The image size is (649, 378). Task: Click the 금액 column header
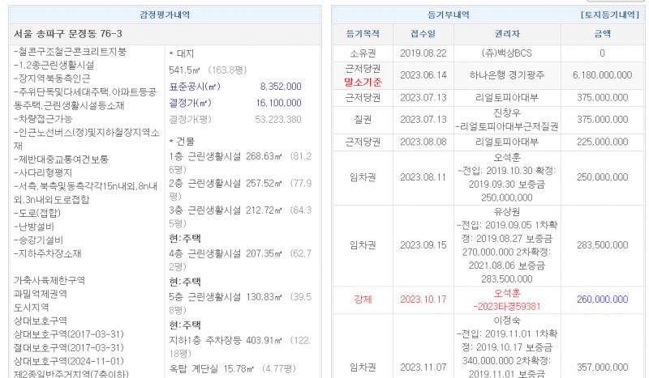pos(602,34)
